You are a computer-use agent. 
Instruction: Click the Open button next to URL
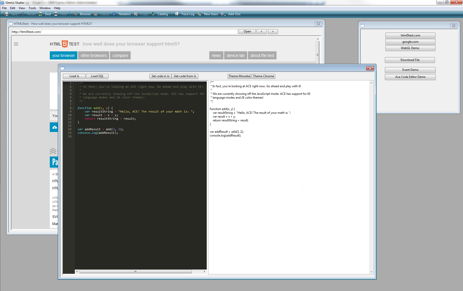pos(247,32)
